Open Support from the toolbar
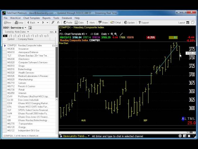 pos(144,23)
